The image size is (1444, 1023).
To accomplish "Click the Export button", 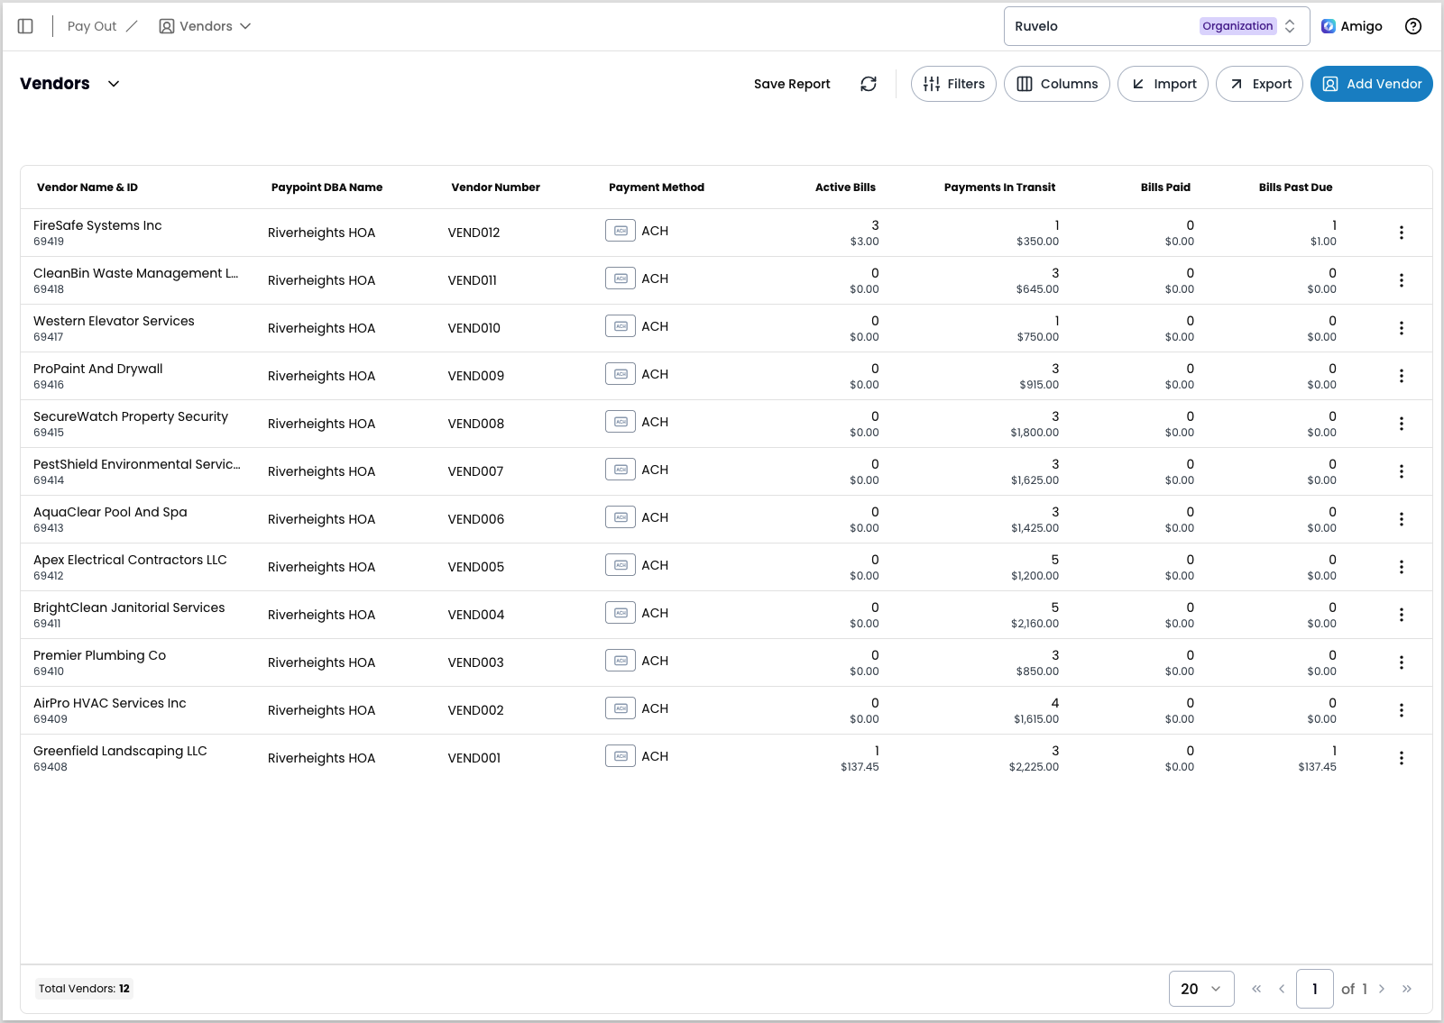I will tap(1259, 84).
